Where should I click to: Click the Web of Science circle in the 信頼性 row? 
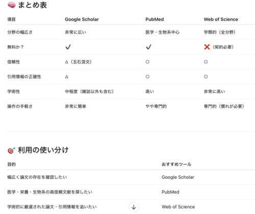[x=206, y=62]
